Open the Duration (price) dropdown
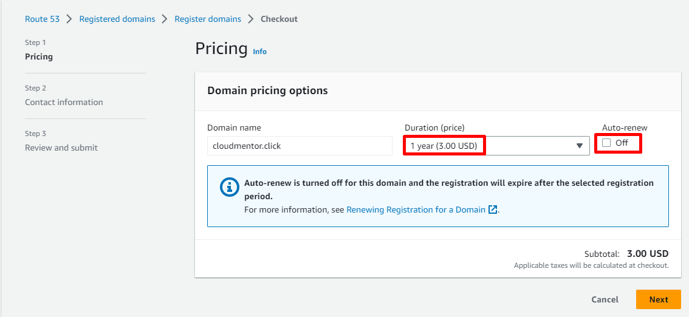Viewport: 689px width, 317px height. click(x=496, y=146)
